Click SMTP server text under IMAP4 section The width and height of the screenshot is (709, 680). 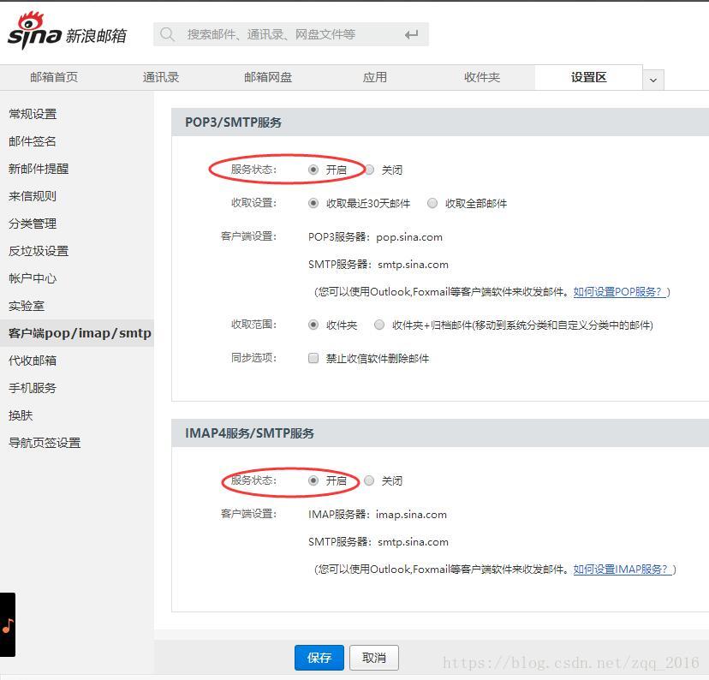[x=378, y=541]
